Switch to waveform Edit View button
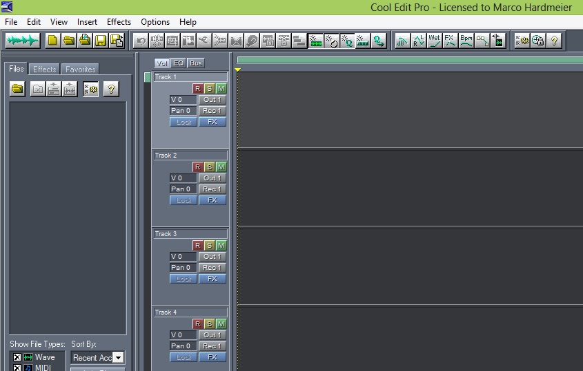Viewport: 583px width, 371px height. tap(23, 41)
